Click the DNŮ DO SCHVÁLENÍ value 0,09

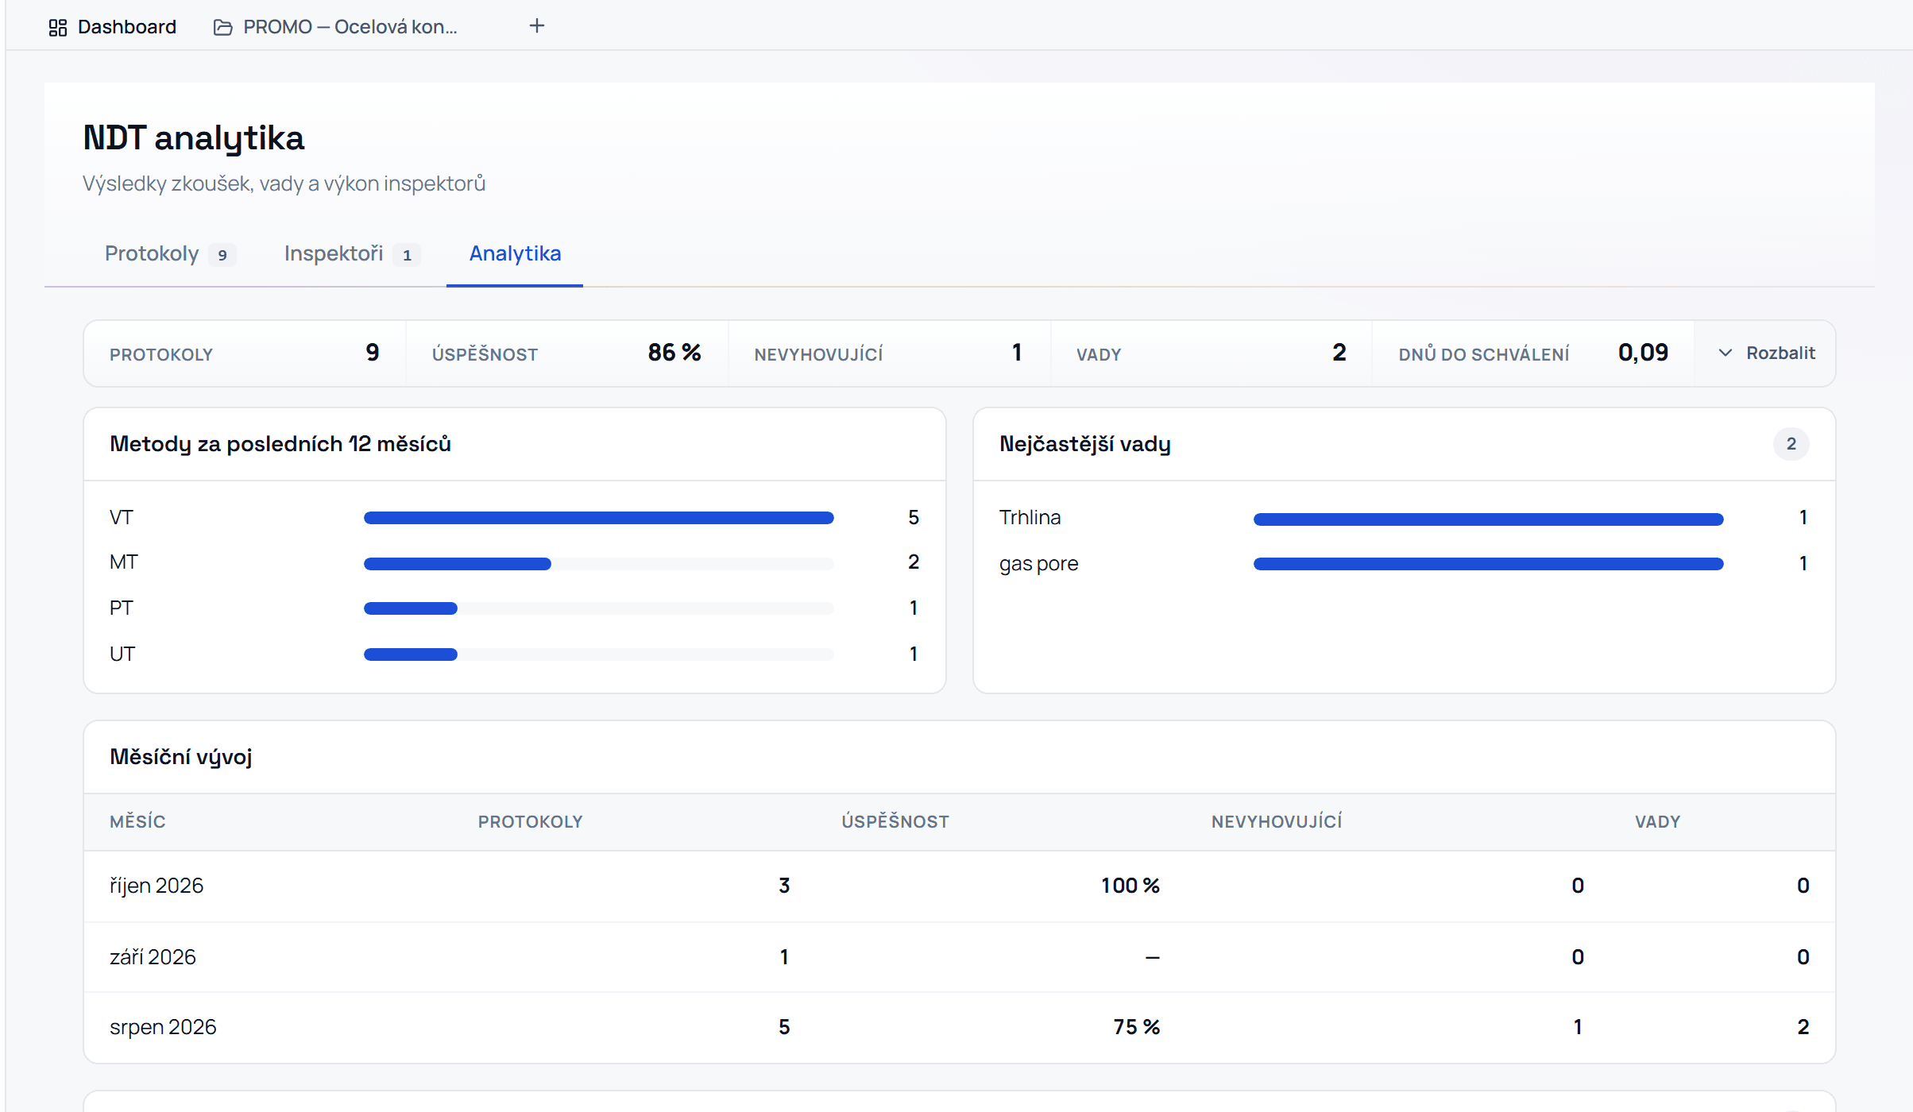[x=1643, y=353]
